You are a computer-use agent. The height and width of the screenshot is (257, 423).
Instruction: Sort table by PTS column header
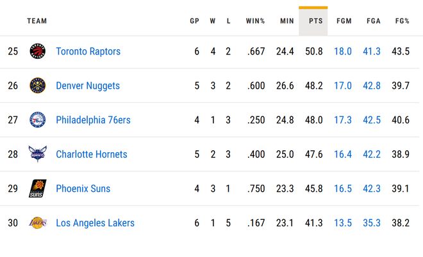tap(315, 21)
